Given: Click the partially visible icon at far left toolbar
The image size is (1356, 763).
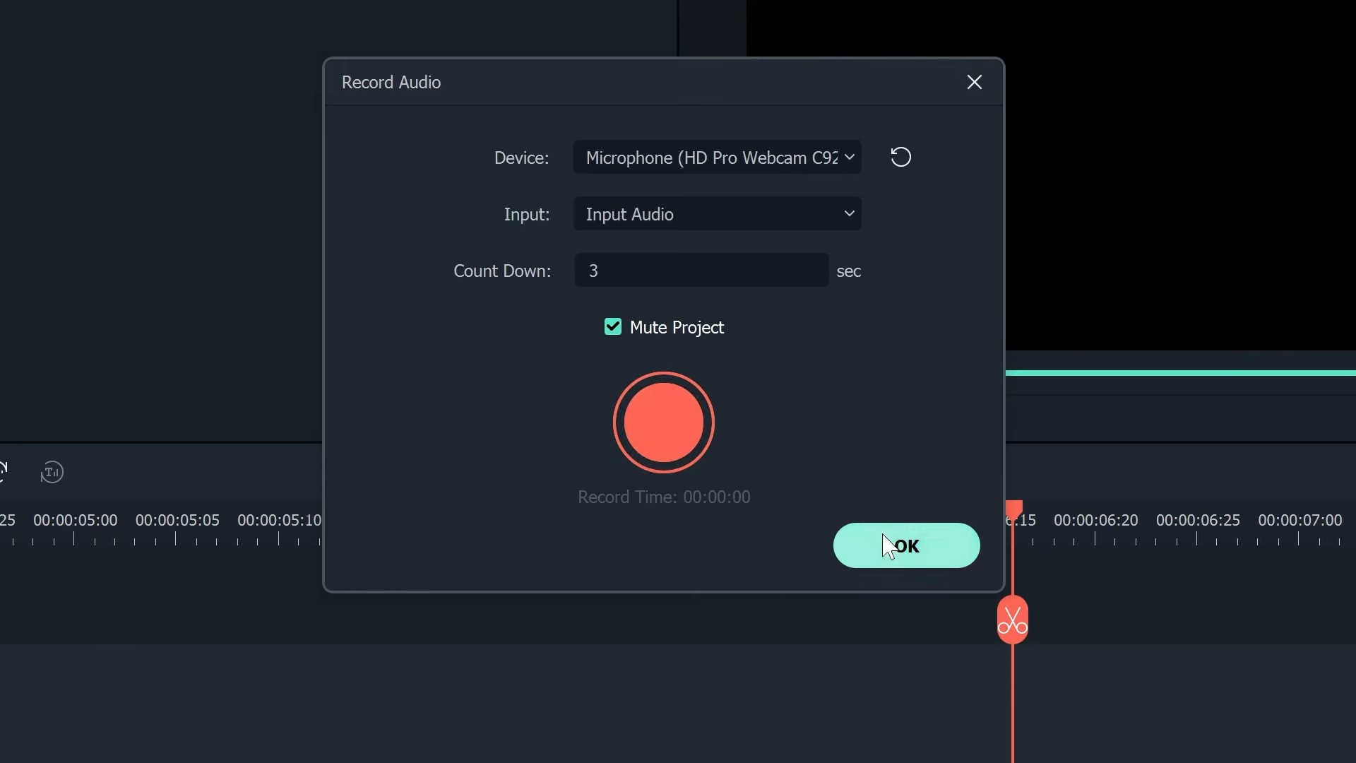Looking at the screenshot, I should coord(4,471).
